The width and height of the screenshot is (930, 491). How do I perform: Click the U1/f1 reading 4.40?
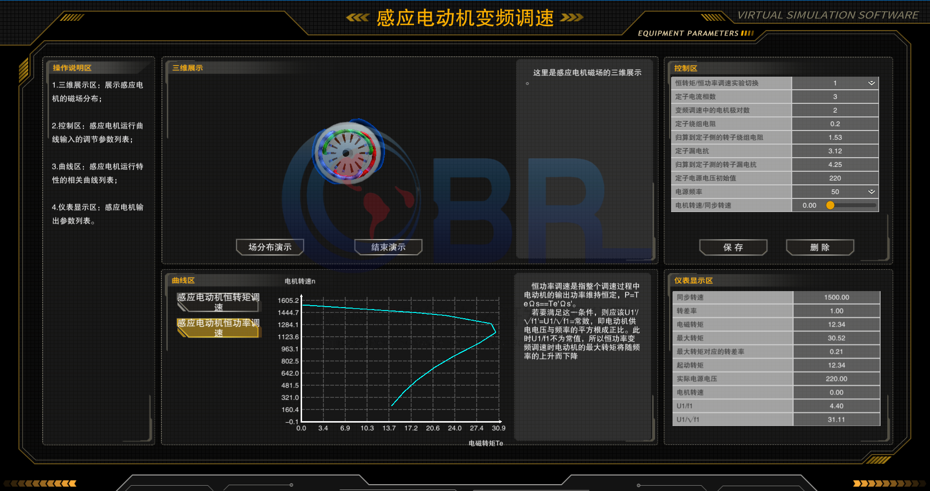click(836, 406)
